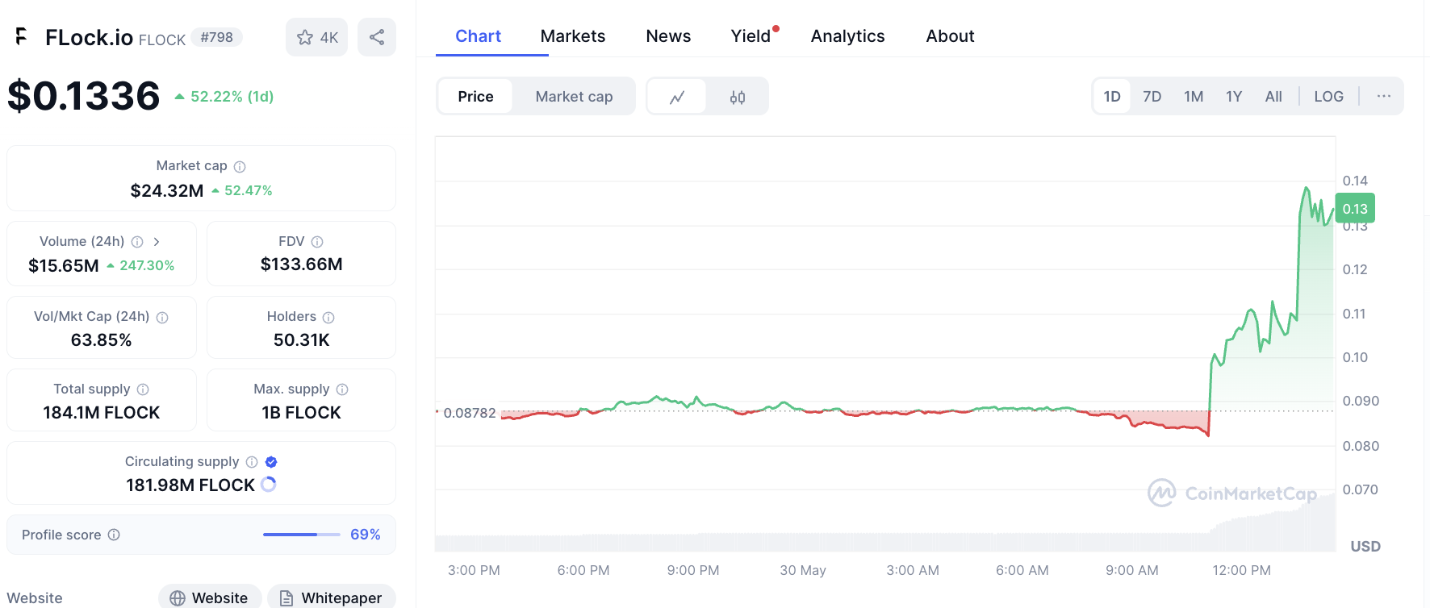Image resolution: width=1430 pixels, height=608 pixels.
Task: Open chart more options ellipsis
Action: click(x=1384, y=96)
